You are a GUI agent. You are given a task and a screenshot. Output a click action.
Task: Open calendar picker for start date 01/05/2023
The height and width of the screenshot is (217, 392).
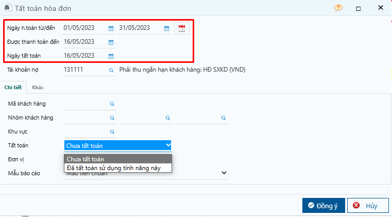pos(111,28)
